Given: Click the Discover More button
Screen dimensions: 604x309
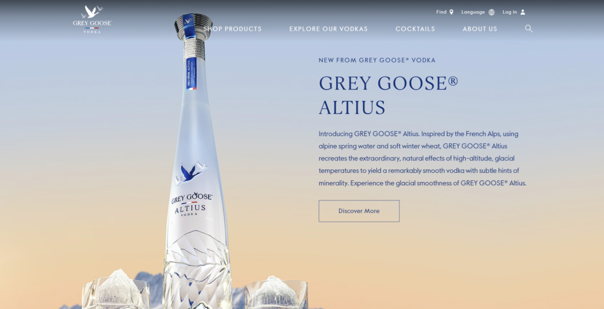Looking at the screenshot, I should 359,211.
